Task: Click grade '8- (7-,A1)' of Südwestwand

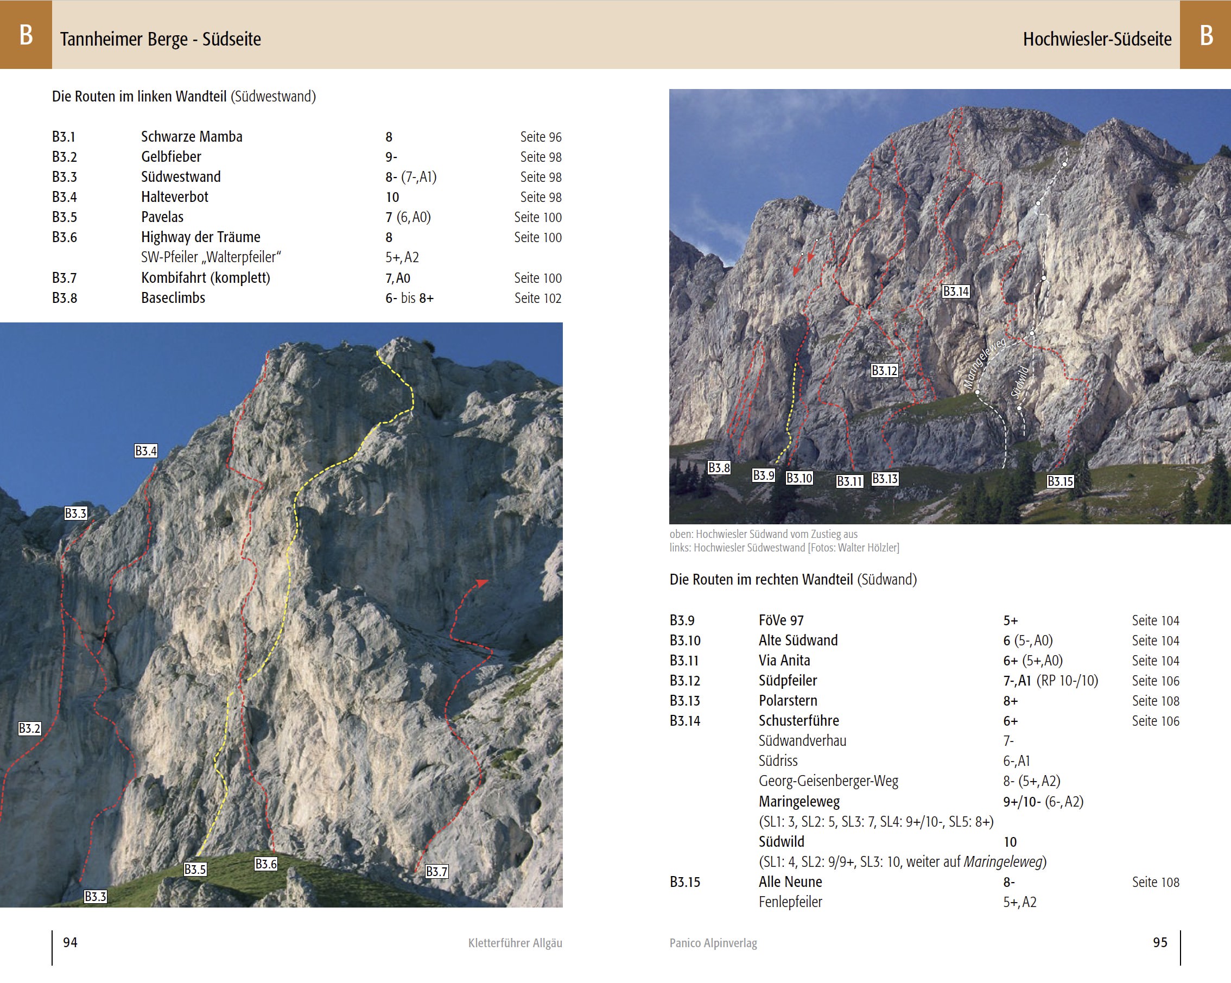Action: pyautogui.click(x=410, y=177)
